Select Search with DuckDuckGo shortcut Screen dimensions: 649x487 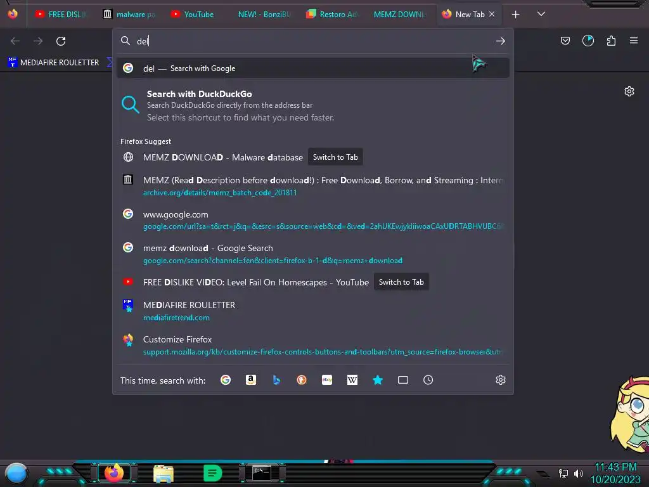coord(313,105)
